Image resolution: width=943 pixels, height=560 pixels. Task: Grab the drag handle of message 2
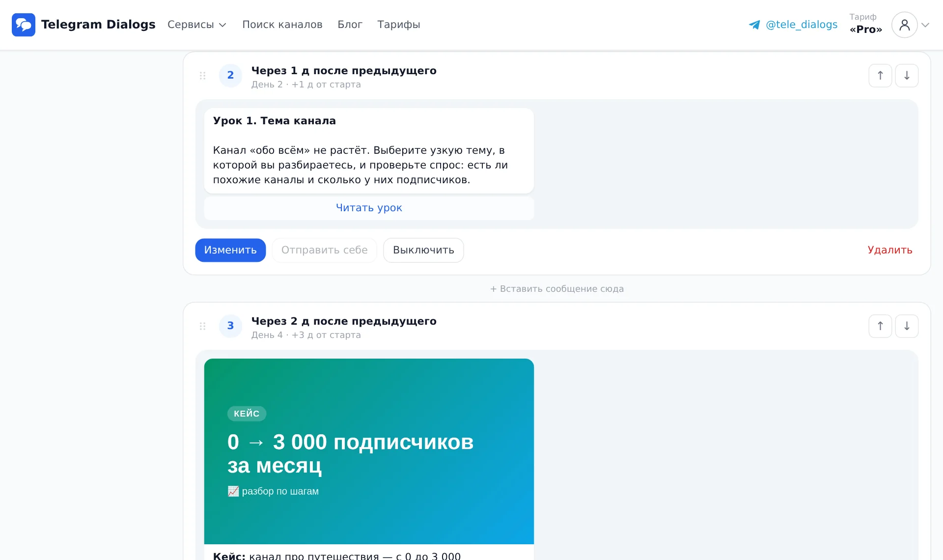[202, 76]
